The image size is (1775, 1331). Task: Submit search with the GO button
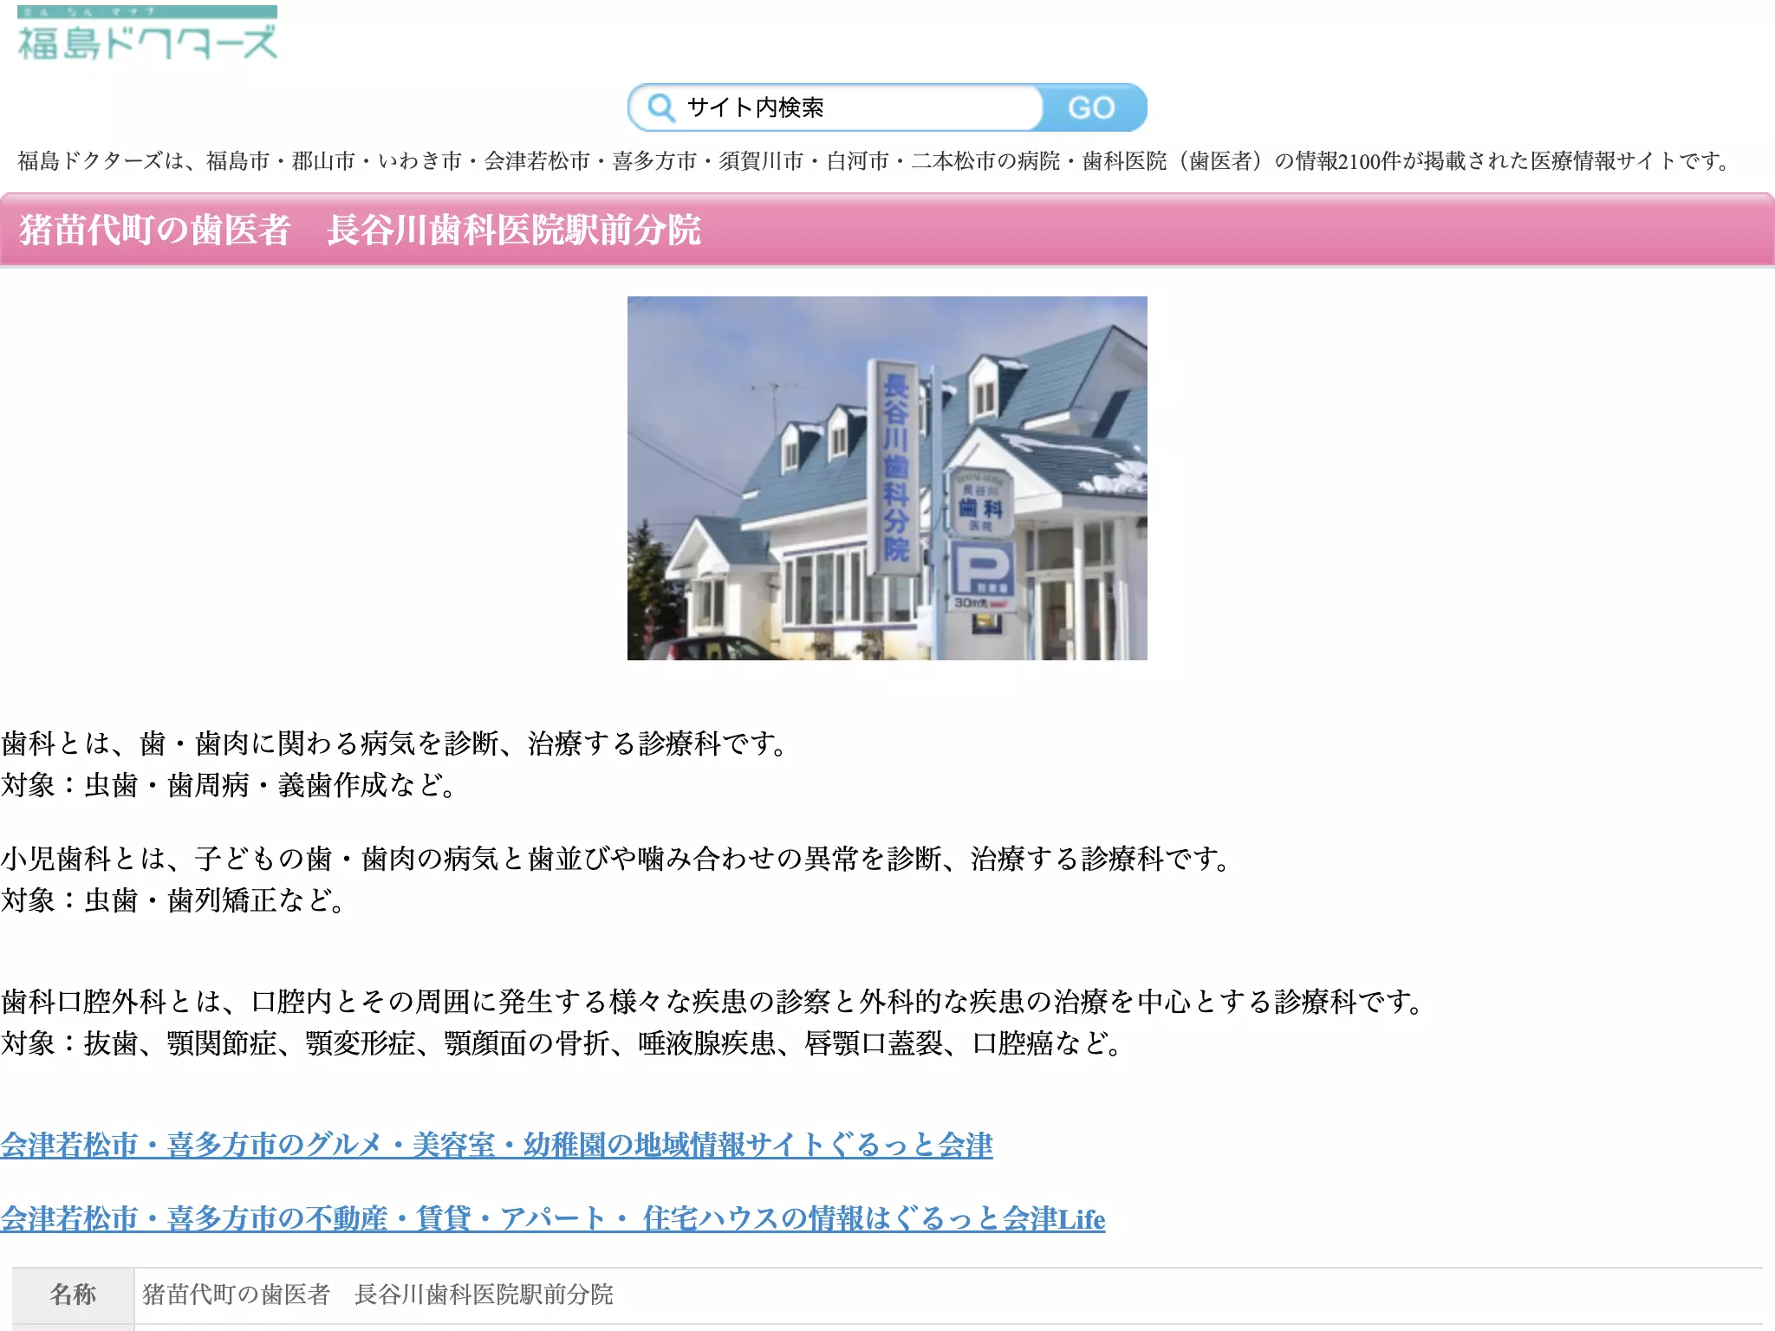(1092, 107)
